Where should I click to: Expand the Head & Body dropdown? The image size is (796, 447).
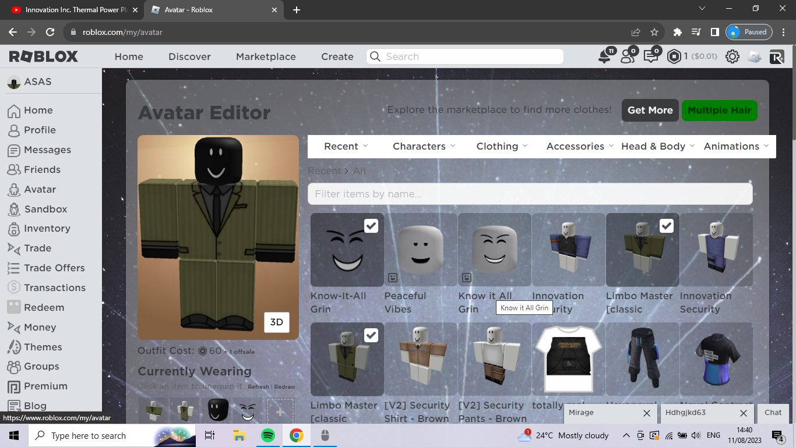click(x=658, y=146)
